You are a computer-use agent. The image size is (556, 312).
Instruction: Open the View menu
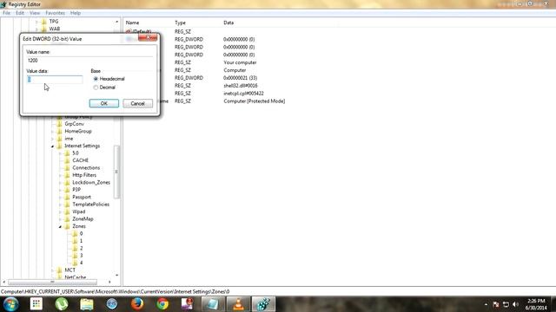pyautogui.click(x=35, y=13)
